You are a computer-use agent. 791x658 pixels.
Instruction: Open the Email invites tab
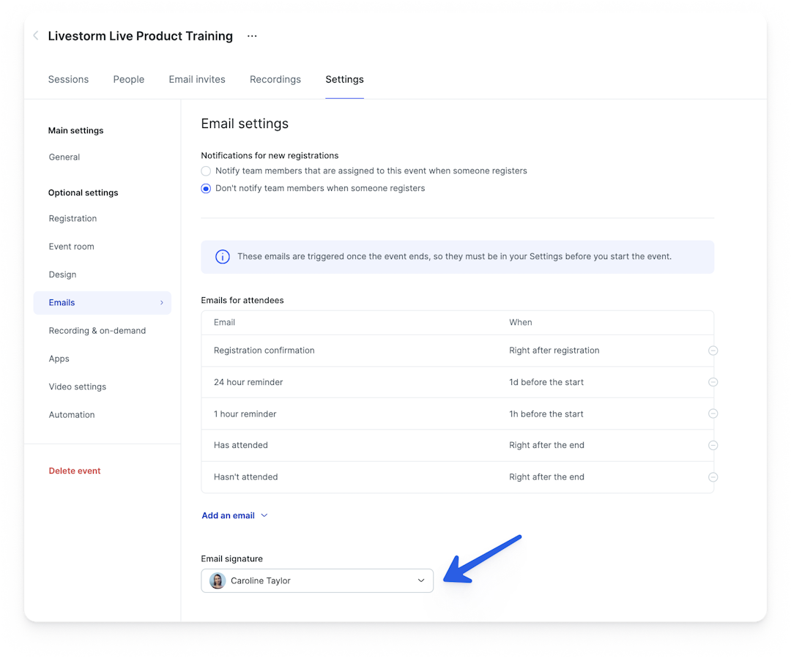pyautogui.click(x=197, y=79)
